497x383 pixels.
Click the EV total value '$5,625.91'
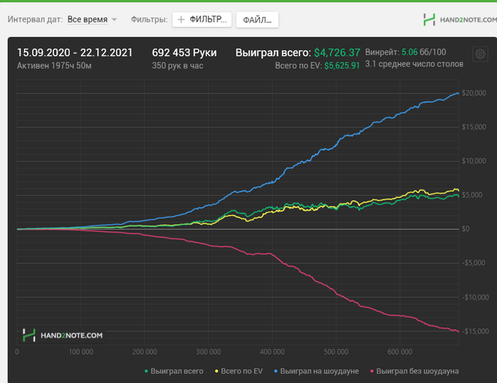[342, 65]
